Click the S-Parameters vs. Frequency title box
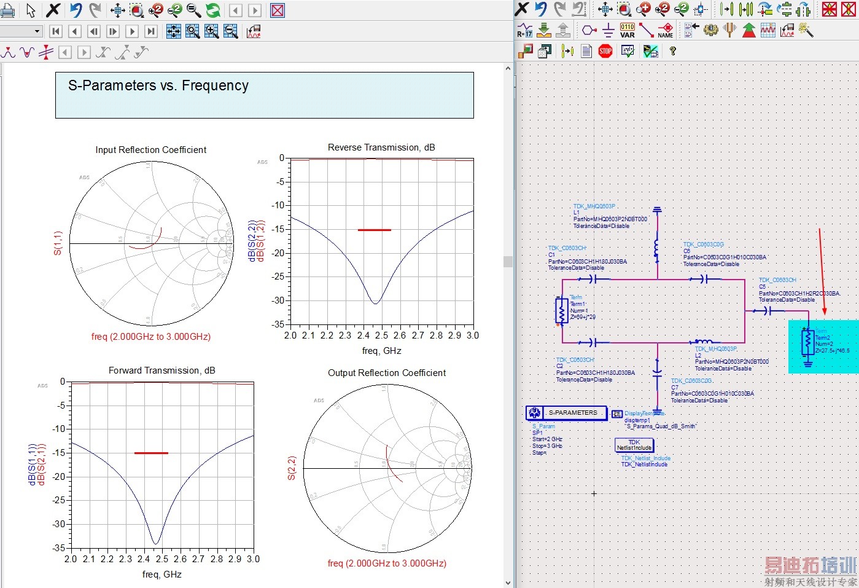859x588 pixels. pyautogui.click(x=264, y=95)
